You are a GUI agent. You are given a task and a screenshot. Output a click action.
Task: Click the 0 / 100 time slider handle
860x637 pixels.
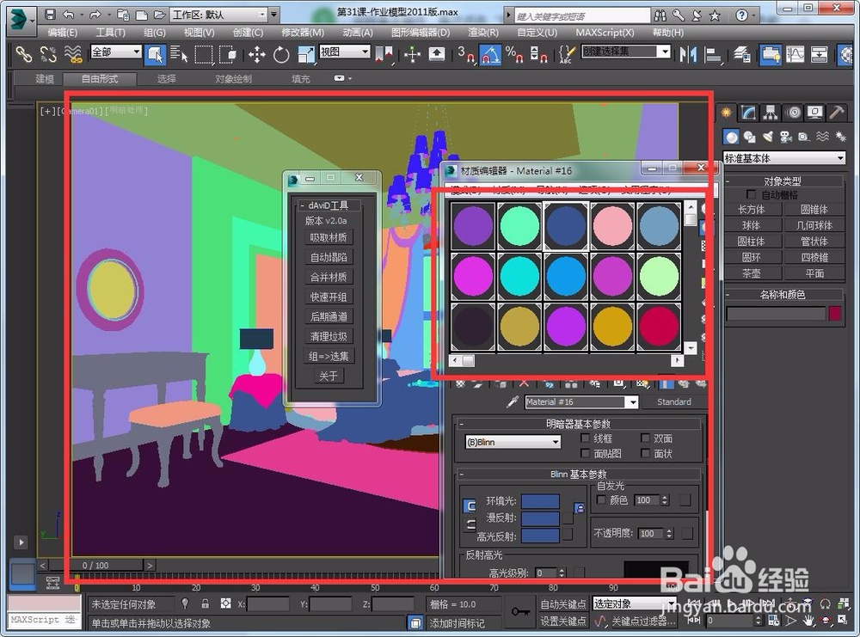click(x=95, y=565)
